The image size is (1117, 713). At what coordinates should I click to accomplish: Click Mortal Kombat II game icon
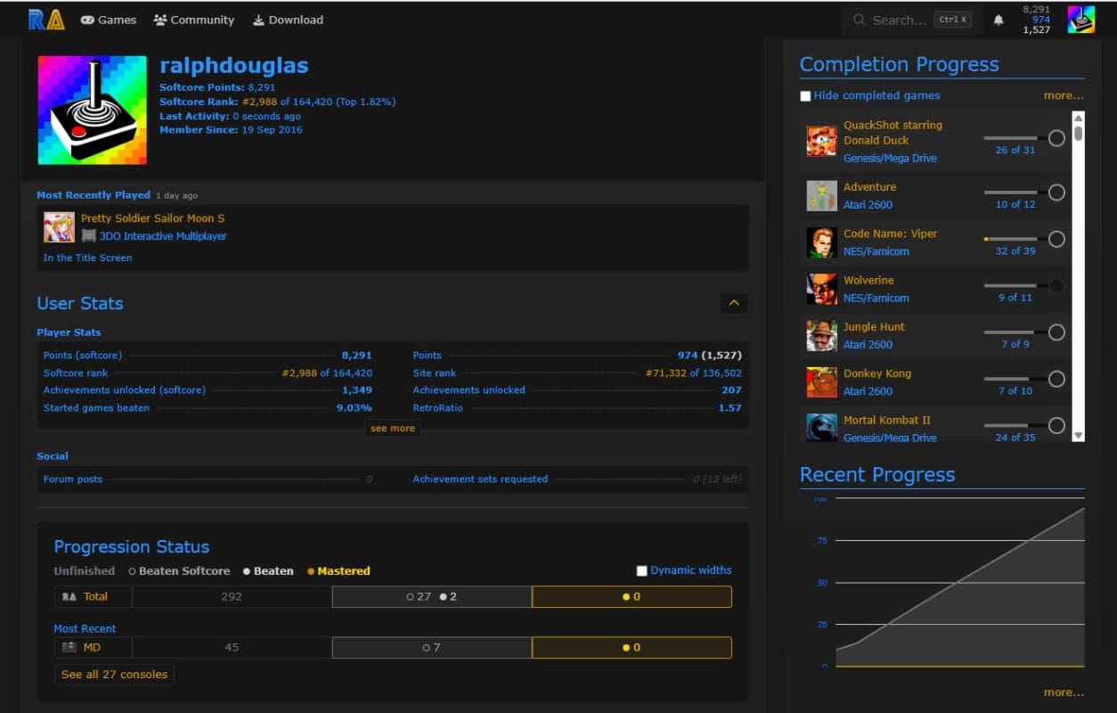pyautogui.click(x=821, y=428)
